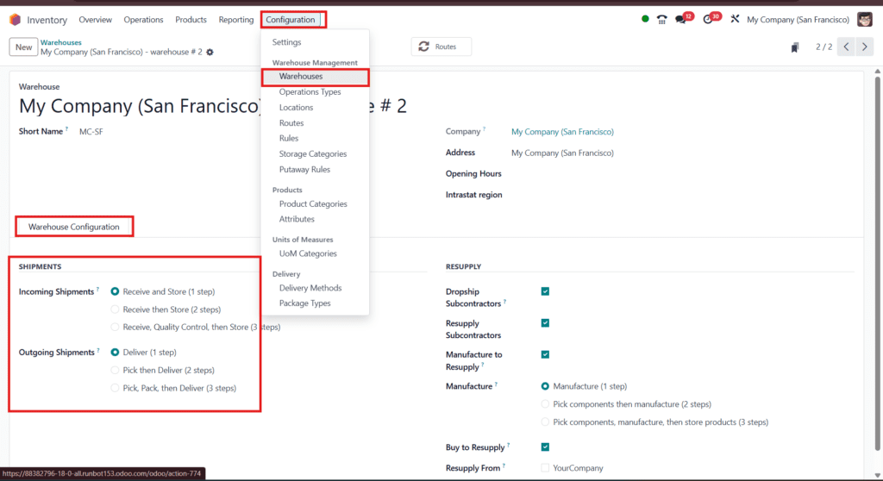
Task: Toggle the Buy to Resupply checkbox
Action: coord(545,447)
